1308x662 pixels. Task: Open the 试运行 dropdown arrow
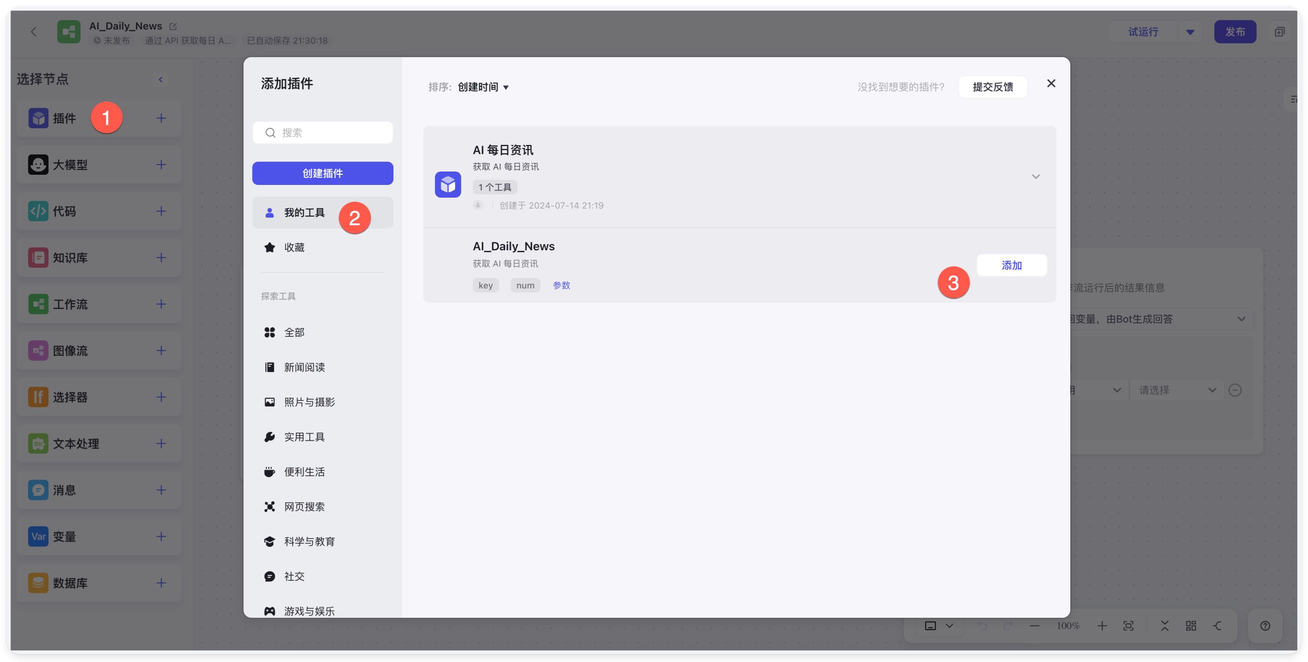point(1190,32)
